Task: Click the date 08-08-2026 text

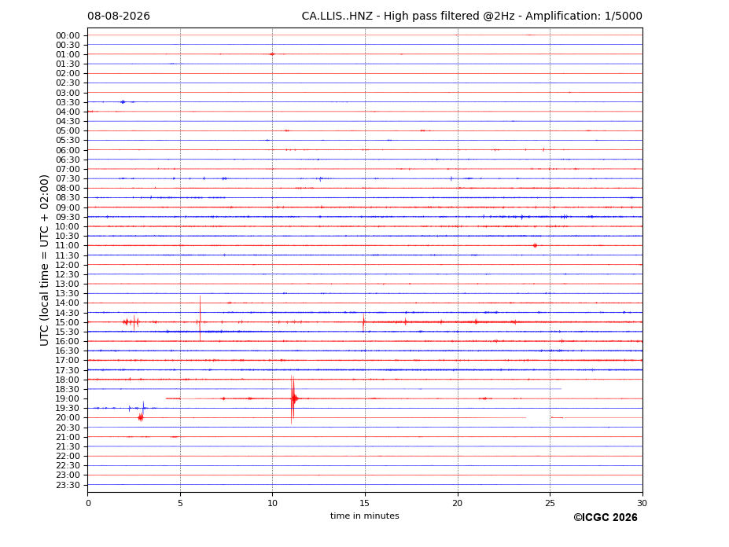Action: coord(119,17)
